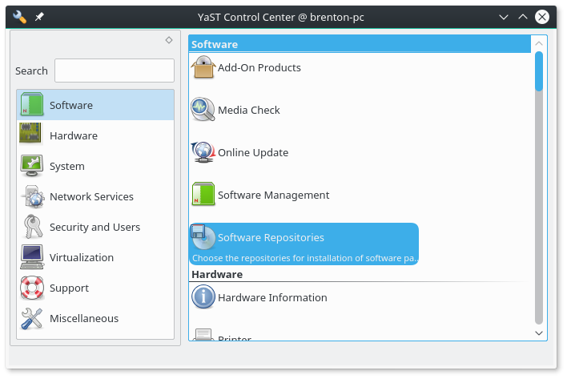The height and width of the screenshot is (379, 567).
Task: Maximize the YaST Control Center window
Action: pos(523,17)
